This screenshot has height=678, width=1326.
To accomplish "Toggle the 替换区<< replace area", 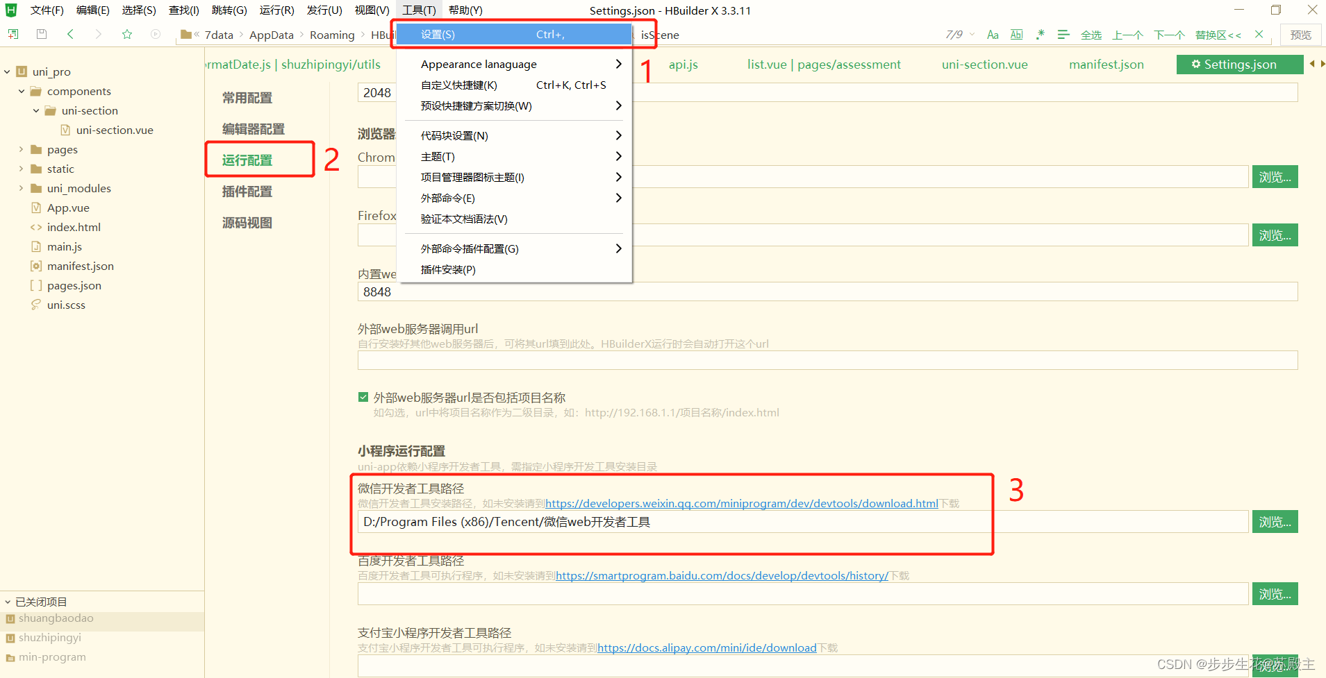I will tap(1218, 35).
